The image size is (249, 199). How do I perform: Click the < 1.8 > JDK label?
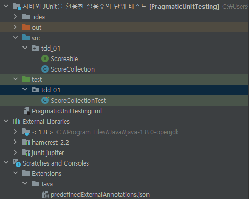click(x=43, y=132)
